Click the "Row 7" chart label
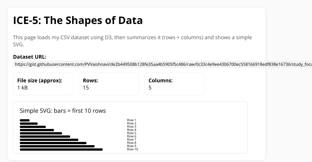 [132, 140]
